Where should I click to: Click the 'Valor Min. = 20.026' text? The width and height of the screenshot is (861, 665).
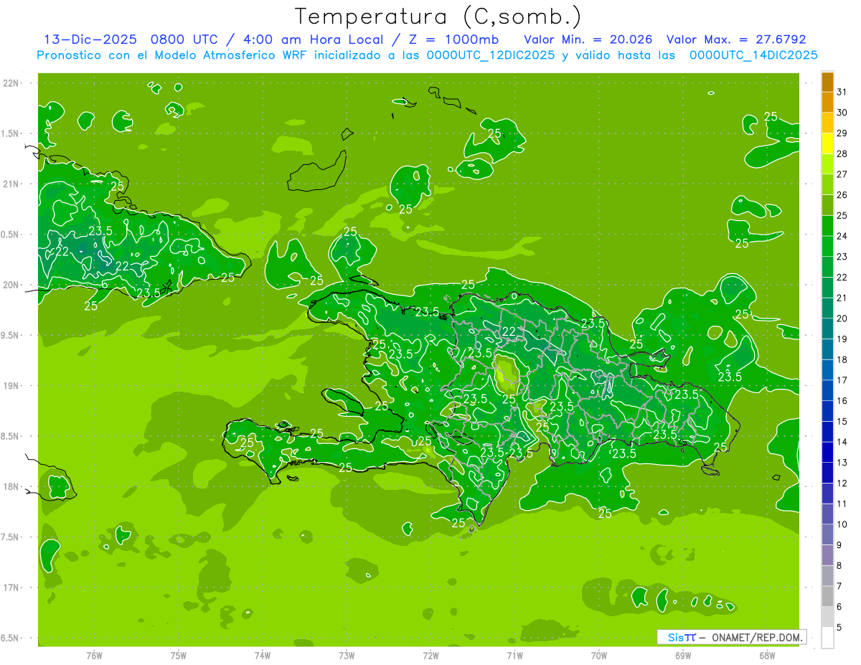588,39
